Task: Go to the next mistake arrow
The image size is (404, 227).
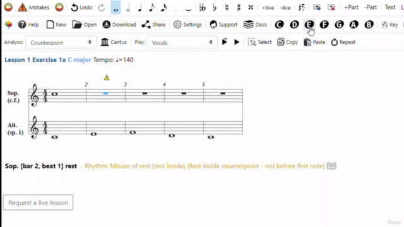Action: pyautogui.click(x=59, y=8)
